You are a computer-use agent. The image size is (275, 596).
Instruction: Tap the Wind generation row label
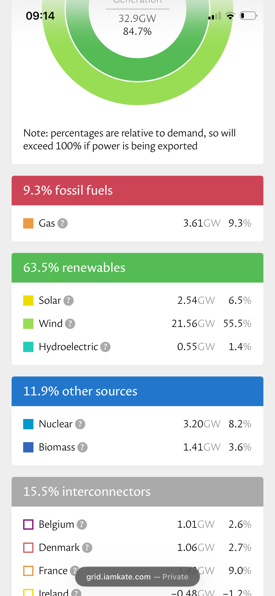(51, 324)
